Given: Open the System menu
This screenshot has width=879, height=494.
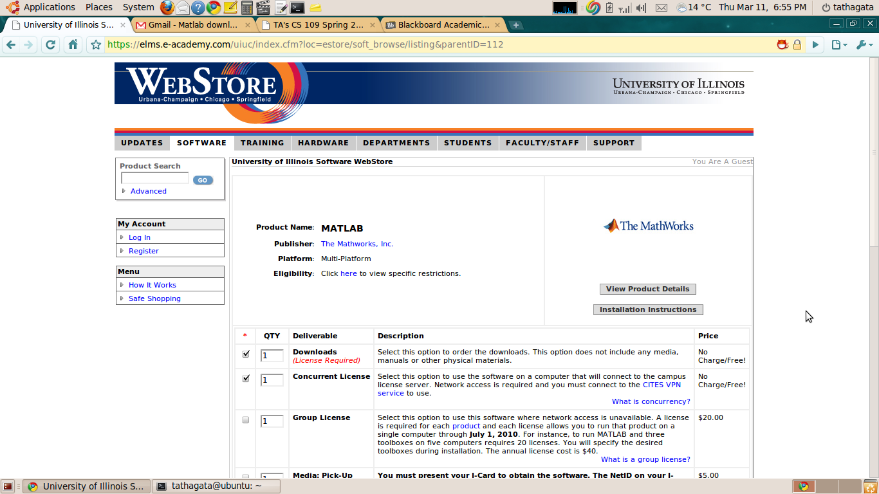Looking at the screenshot, I should 138,8.
